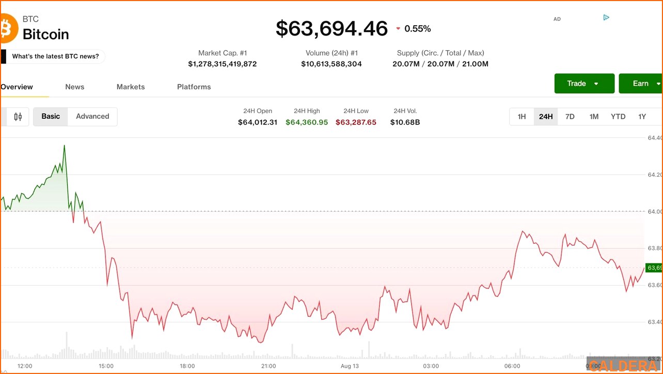Select the 1Y time range
This screenshot has width=663, height=374.
coord(642,117)
